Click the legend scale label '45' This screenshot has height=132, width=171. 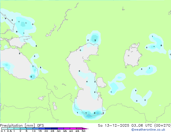click(x=77, y=131)
